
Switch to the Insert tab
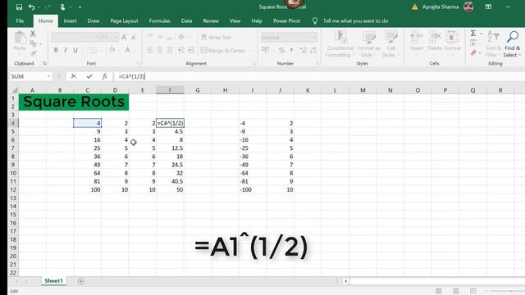[70, 20]
